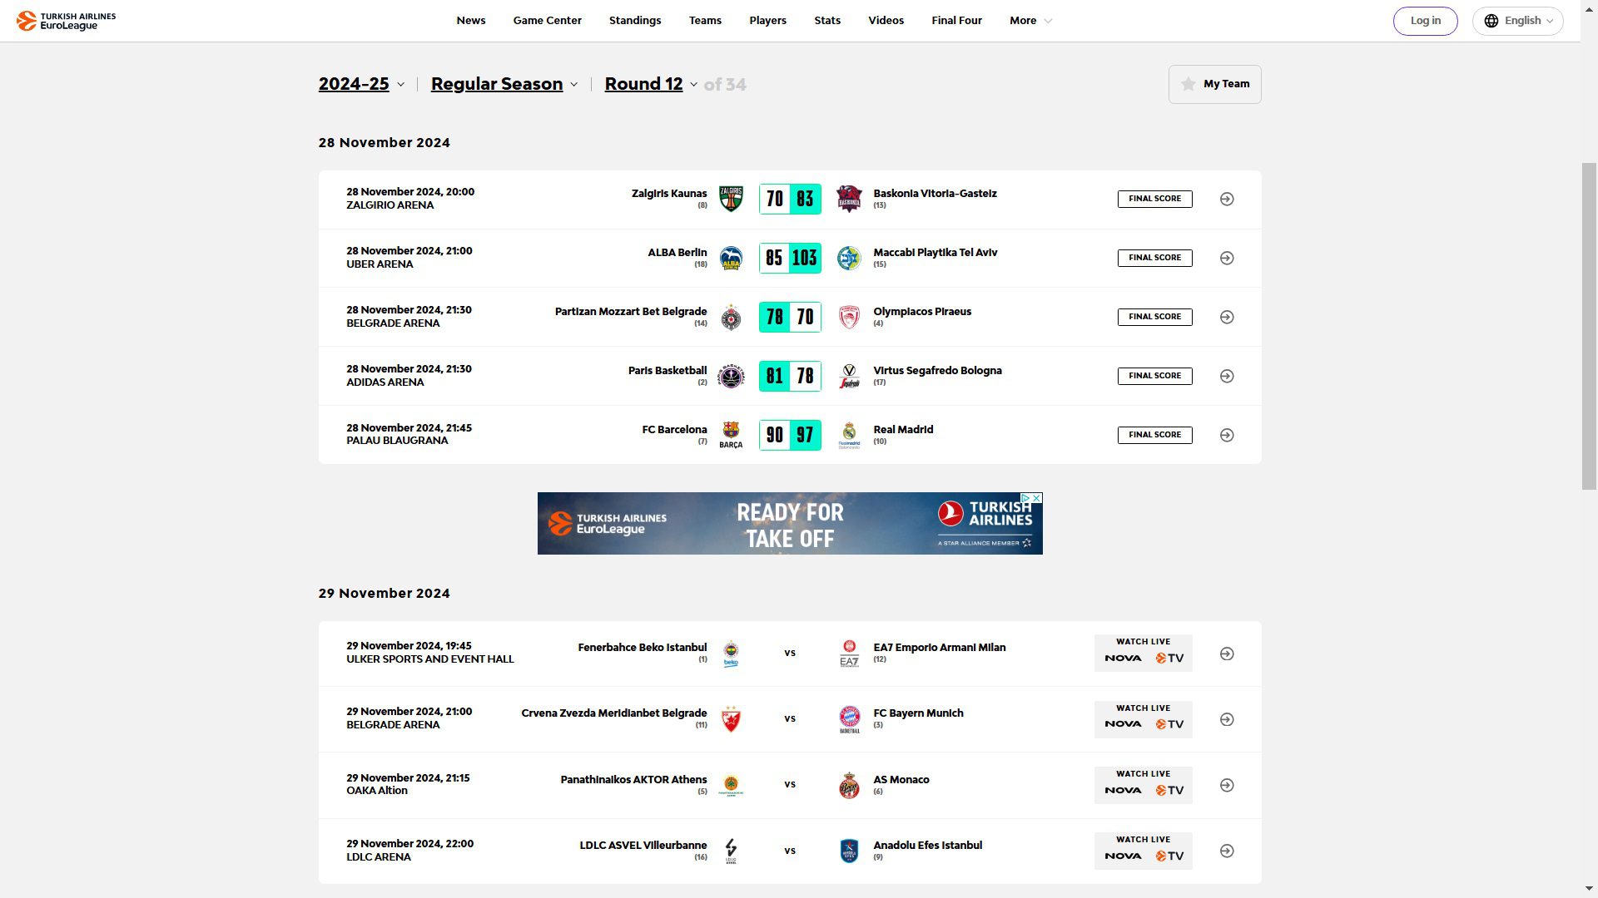Screen dimensions: 1598x898
Task: Click Watch Live for Panathinaikos vs Monaco
Action: coord(1143,785)
